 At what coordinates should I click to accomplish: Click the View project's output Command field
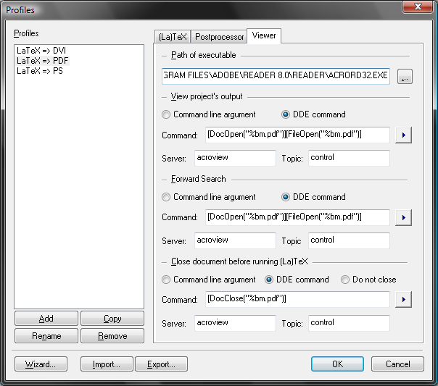[x=297, y=135]
